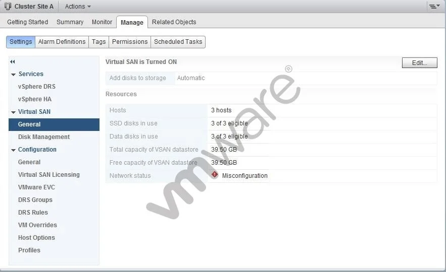
Task: Select vSphere HA in the sidebar
Action: (x=35, y=99)
